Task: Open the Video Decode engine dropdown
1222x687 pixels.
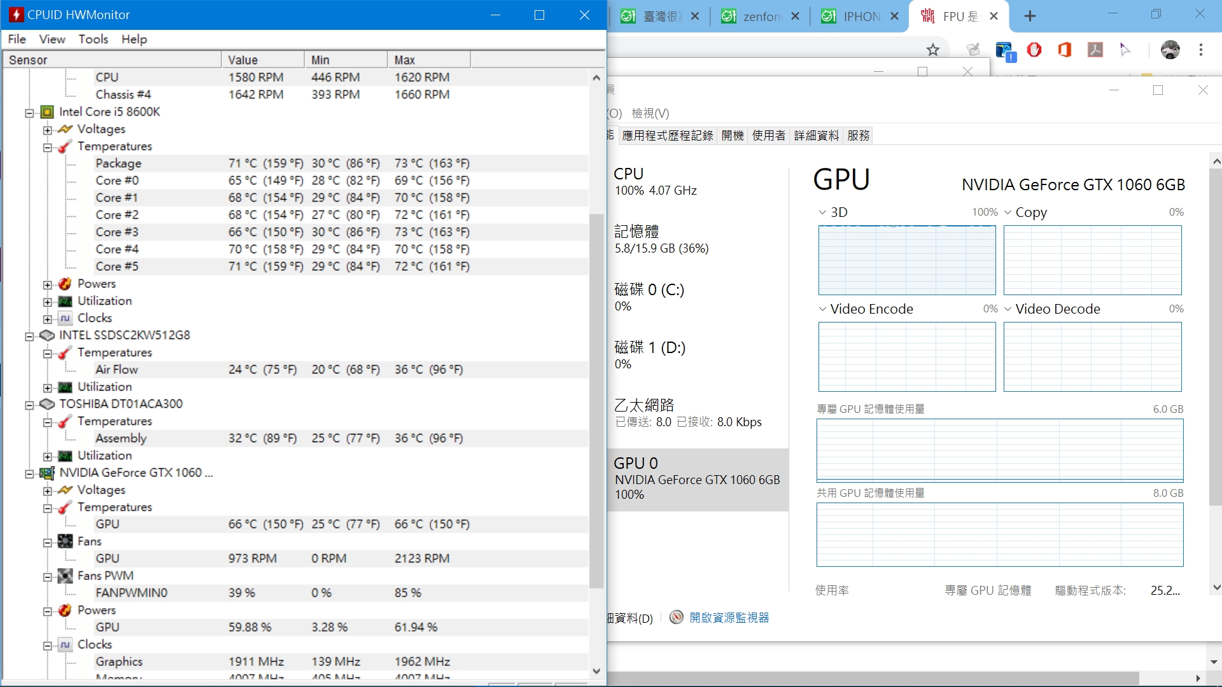Action: 1008,309
